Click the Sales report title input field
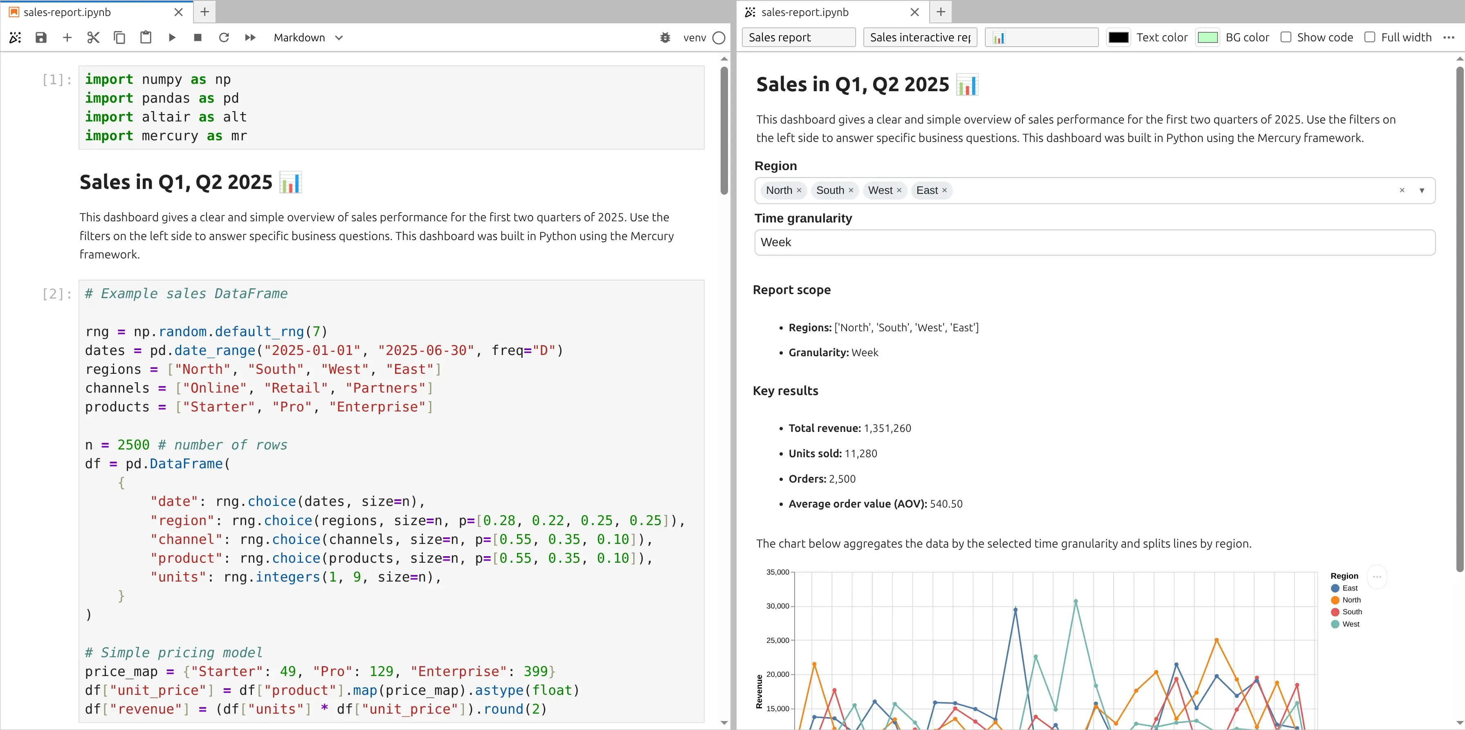The width and height of the screenshot is (1465, 730). coord(798,38)
